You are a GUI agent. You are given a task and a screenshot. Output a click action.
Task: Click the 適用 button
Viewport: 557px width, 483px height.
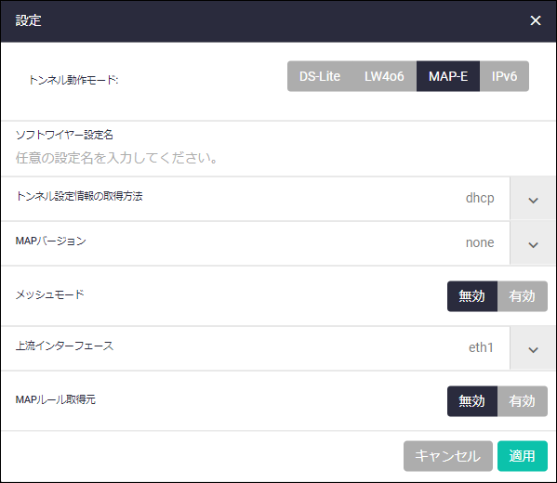tap(523, 456)
